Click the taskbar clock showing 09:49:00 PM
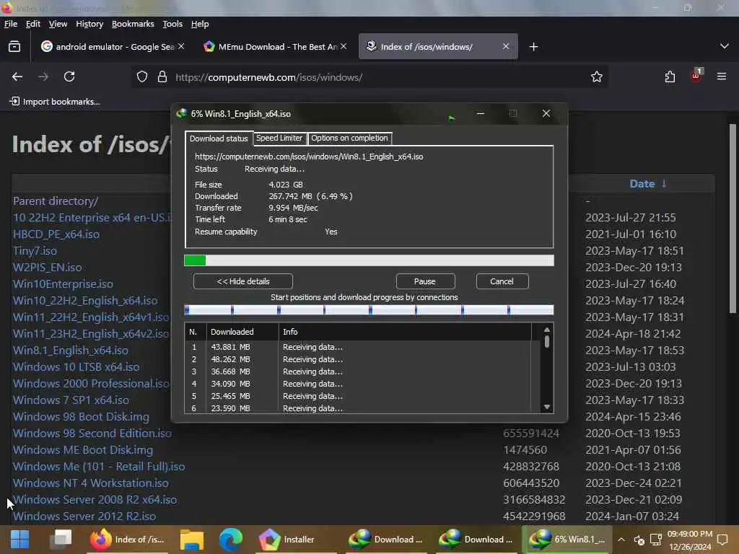 [x=690, y=540]
